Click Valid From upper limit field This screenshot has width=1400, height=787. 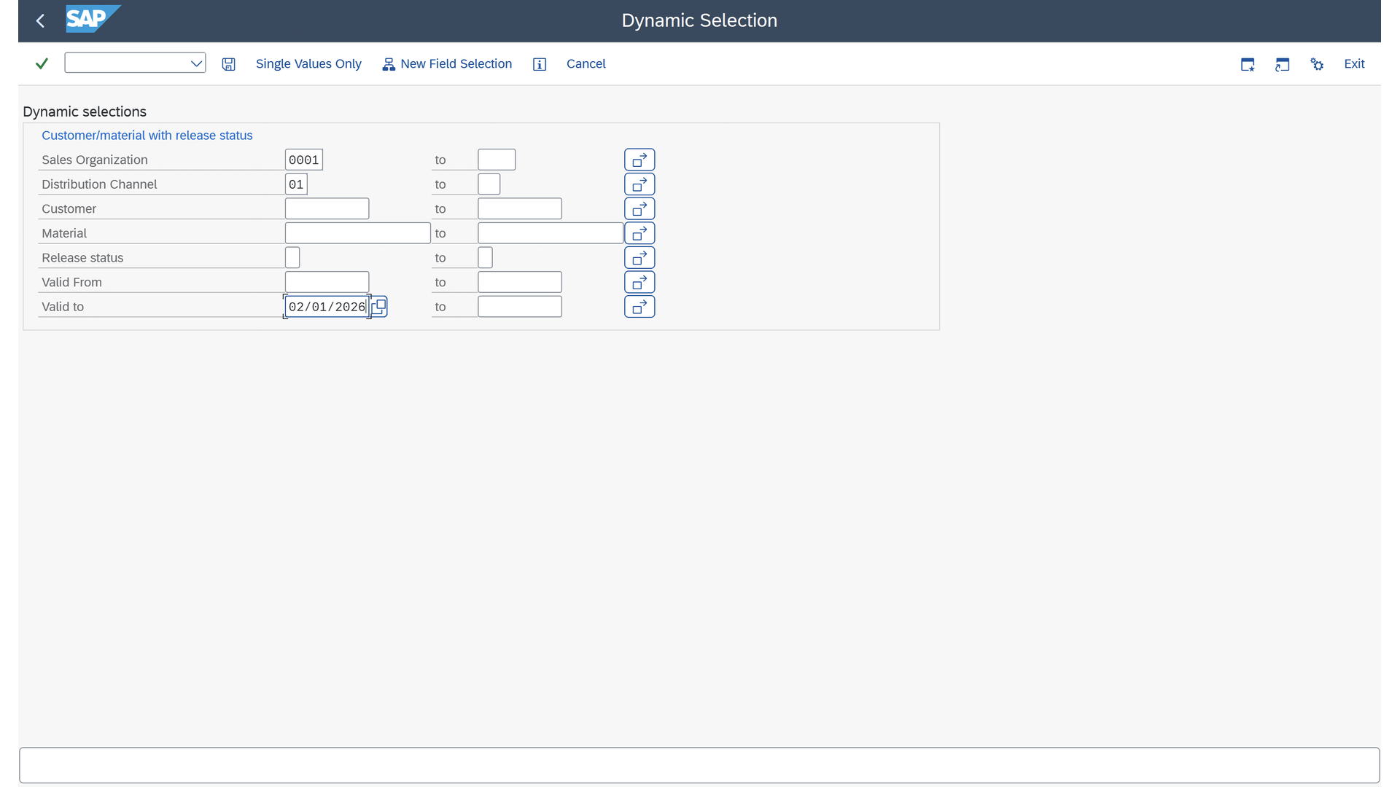pyautogui.click(x=520, y=282)
